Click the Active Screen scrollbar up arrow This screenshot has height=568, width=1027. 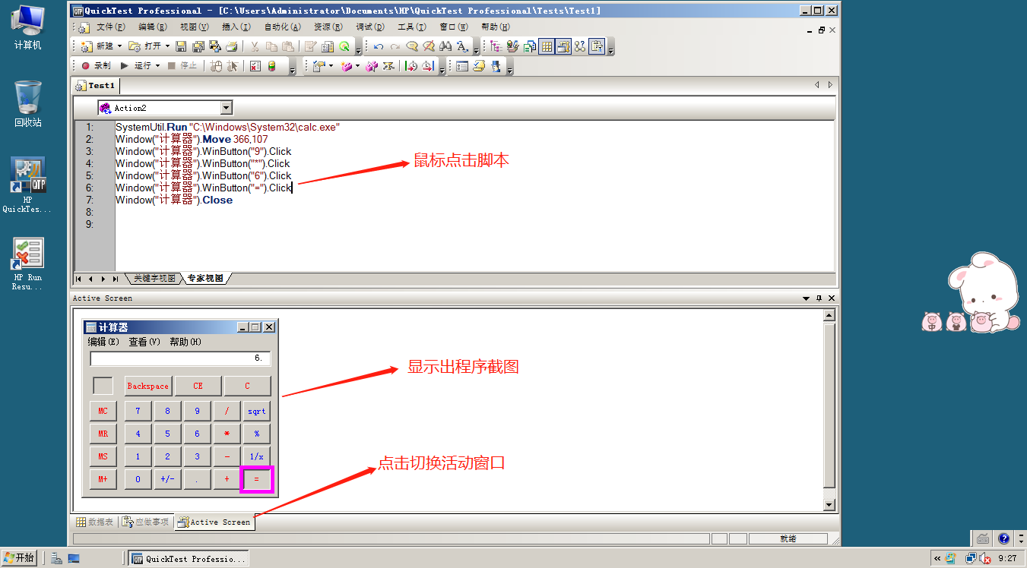tap(829, 315)
